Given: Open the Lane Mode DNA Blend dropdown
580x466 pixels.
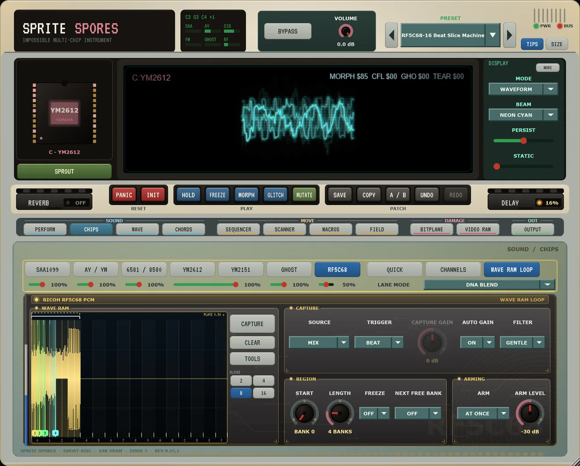Looking at the screenshot, I should coord(489,284).
